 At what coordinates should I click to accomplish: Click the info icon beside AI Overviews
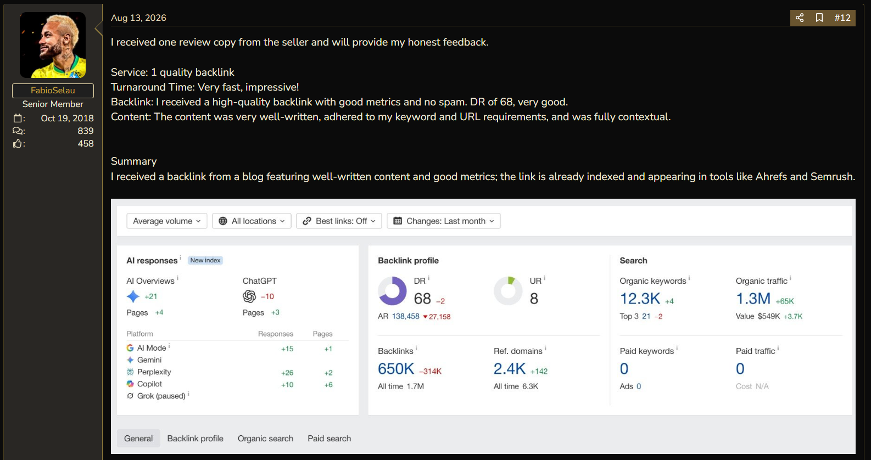177,278
